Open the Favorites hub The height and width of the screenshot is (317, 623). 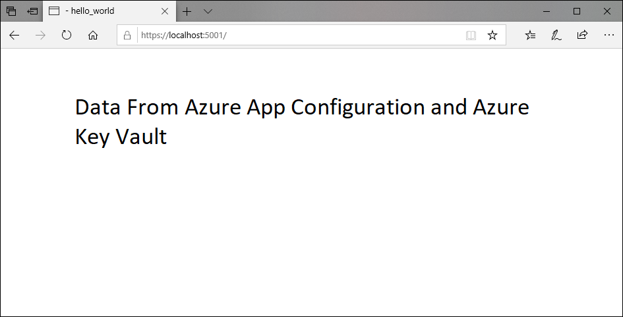coord(531,36)
